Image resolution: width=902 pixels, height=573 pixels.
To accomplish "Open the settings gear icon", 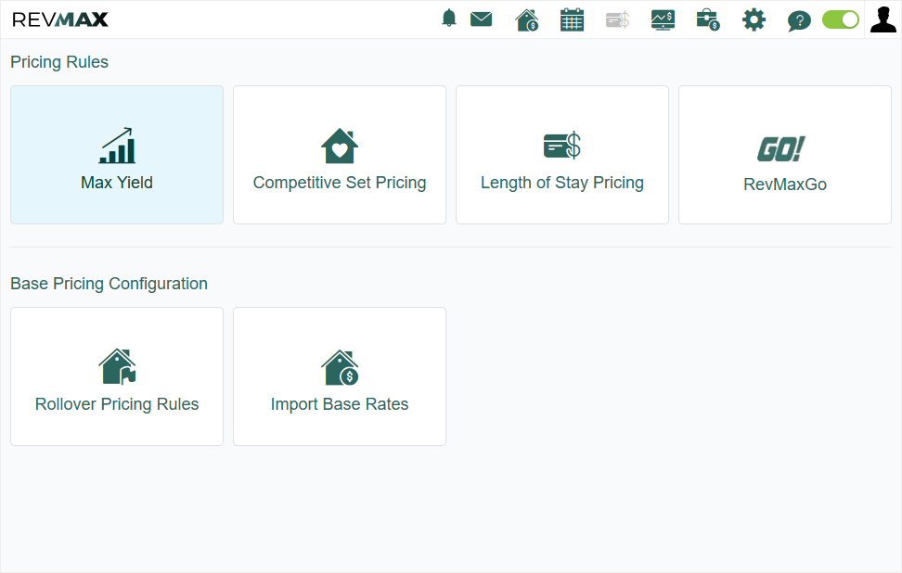I will coord(754,19).
